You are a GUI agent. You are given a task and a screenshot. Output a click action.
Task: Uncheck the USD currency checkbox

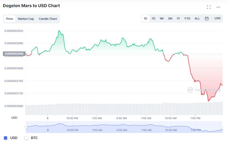6,138
